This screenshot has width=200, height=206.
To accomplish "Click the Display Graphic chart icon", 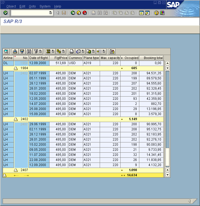I will pyautogui.click(x=112, y=51).
